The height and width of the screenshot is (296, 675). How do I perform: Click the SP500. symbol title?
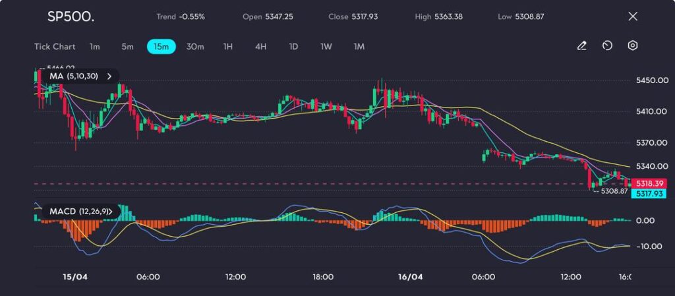click(x=71, y=16)
